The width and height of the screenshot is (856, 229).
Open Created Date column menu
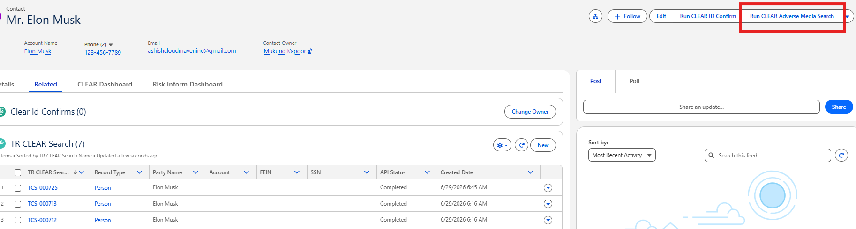[530, 172]
